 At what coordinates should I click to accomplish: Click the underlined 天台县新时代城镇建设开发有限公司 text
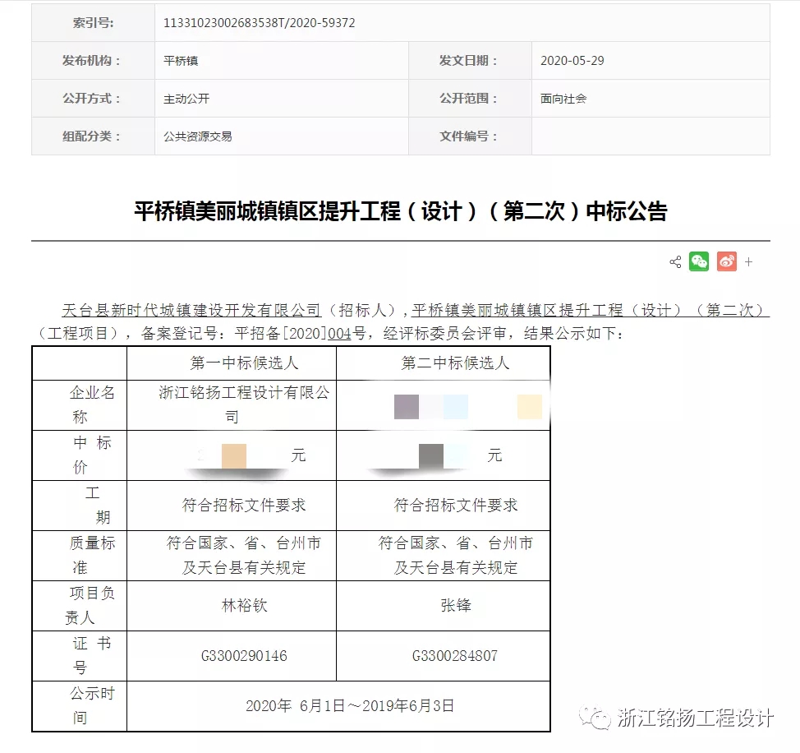coord(191,310)
